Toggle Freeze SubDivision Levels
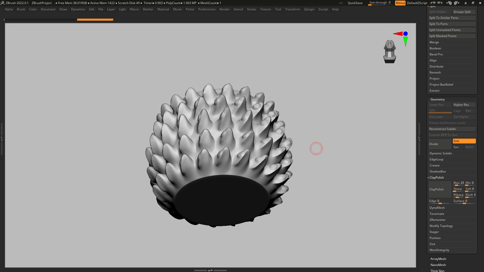 452,123
